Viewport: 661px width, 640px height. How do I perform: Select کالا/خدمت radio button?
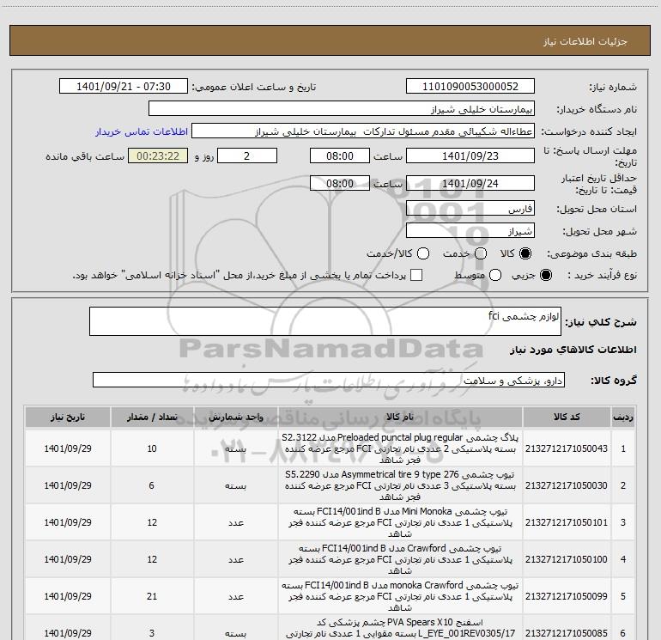pos(423,253)
